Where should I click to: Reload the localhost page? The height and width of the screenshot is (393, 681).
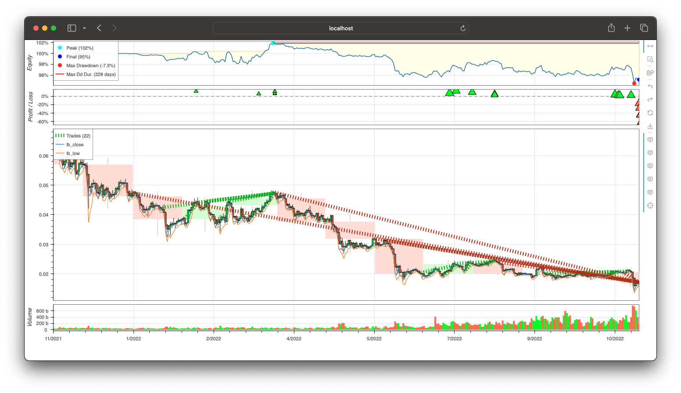(463, 28)
